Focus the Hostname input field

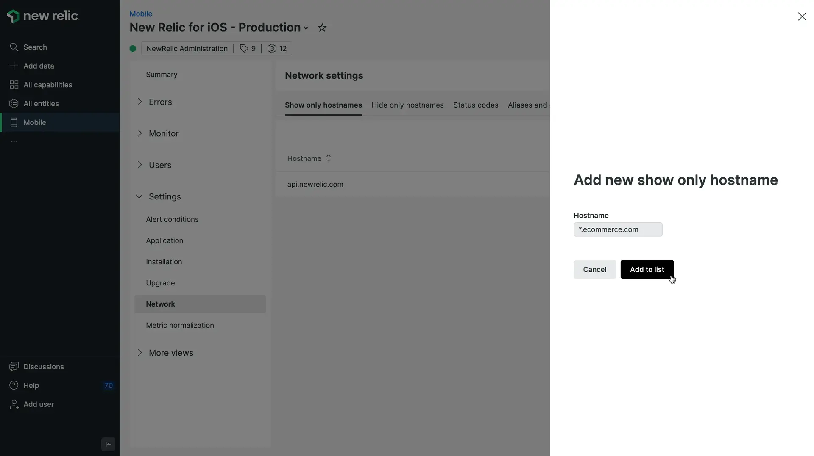click(x=618, y=229)
